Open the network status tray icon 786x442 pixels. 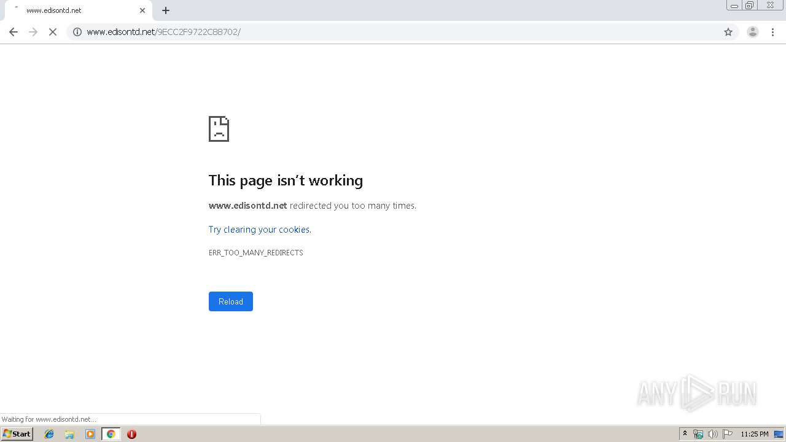coord(698,434)
